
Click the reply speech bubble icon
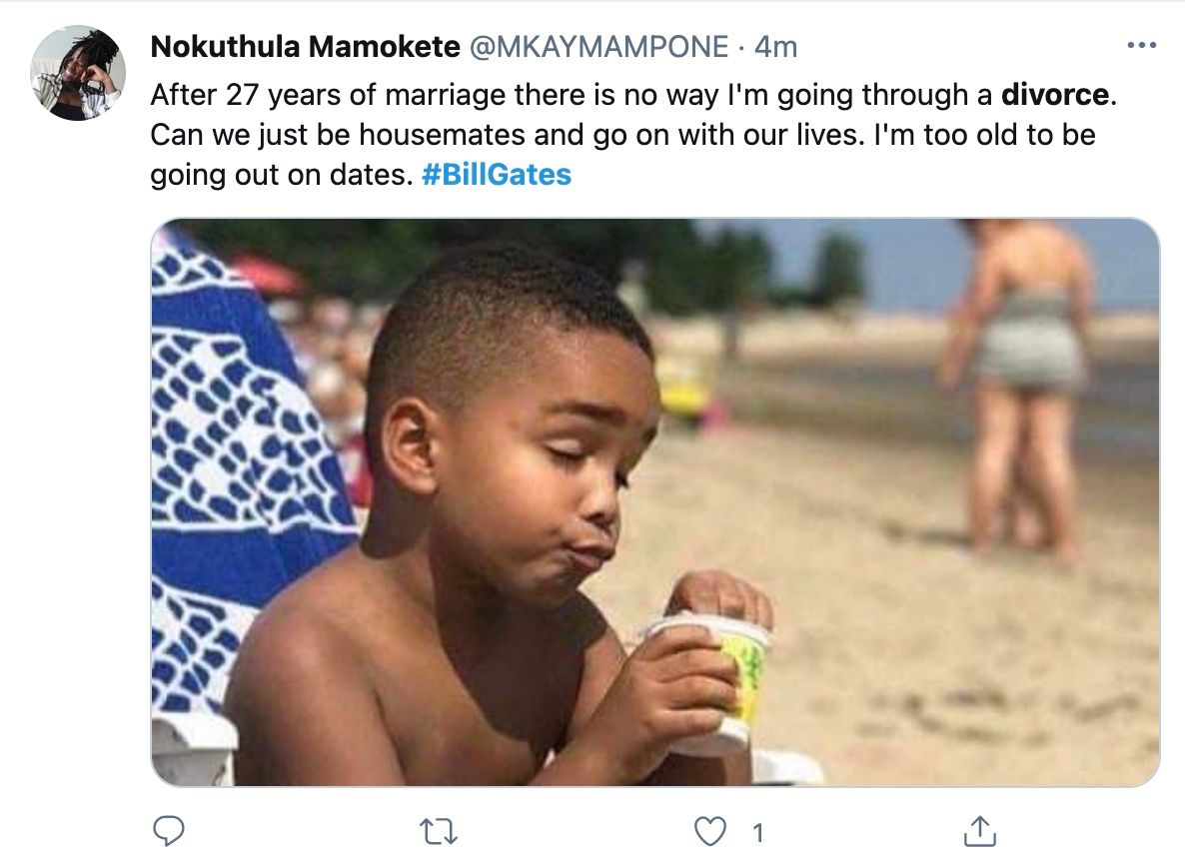click(169, 831)
